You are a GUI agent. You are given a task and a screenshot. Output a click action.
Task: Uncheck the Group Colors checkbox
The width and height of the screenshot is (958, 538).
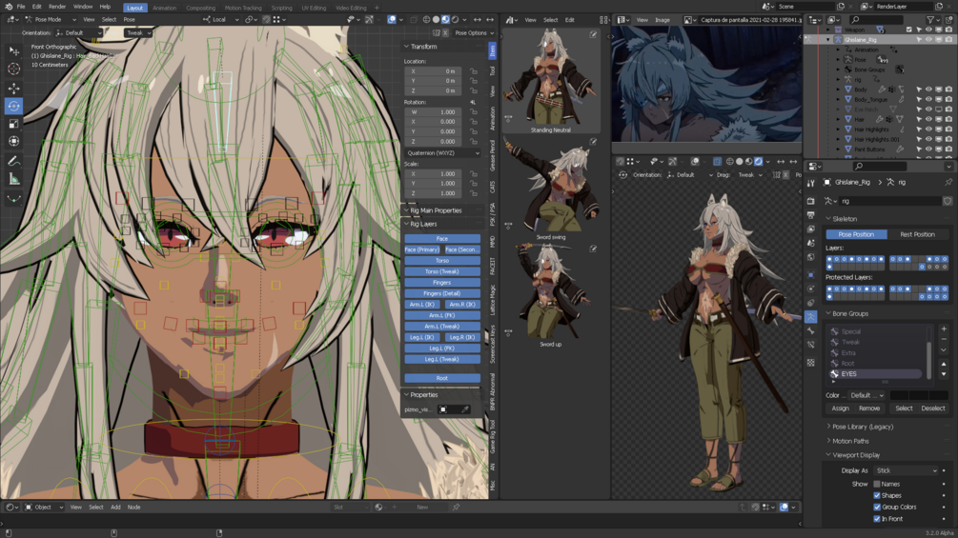click(877, 507)
